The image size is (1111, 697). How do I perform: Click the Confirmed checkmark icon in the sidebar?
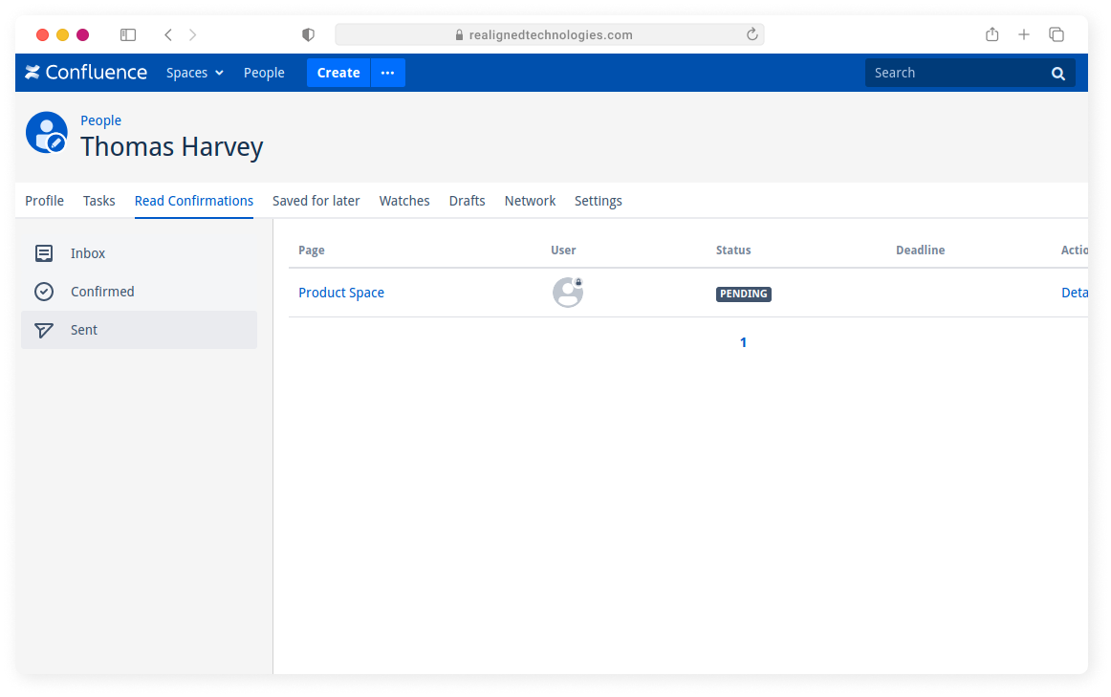pyautogui.click(x=44, y=292)
